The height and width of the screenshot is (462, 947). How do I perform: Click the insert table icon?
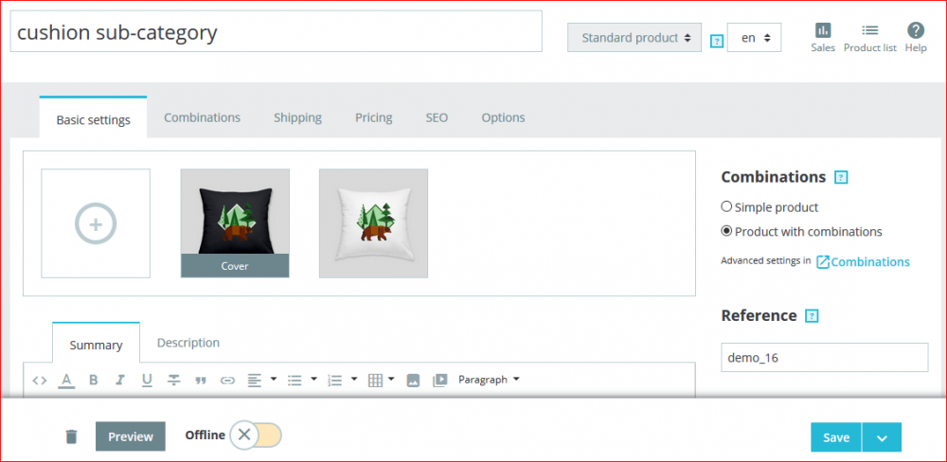375,381
